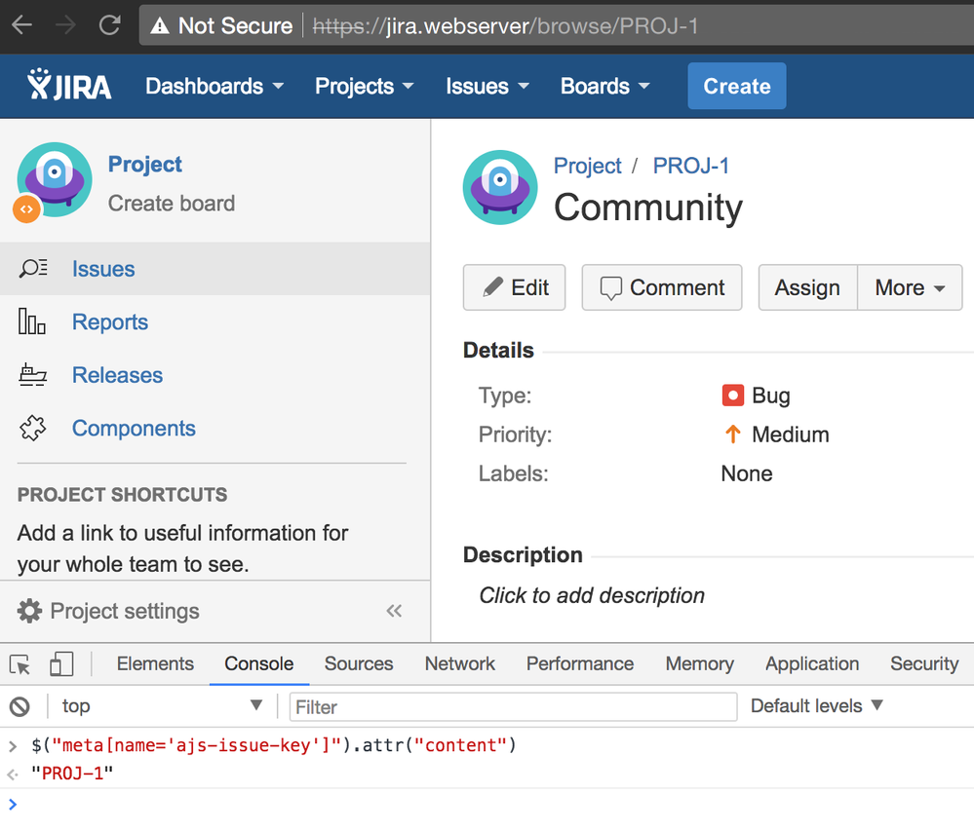Open the Default levels dropdown in console

coord(816,706)
